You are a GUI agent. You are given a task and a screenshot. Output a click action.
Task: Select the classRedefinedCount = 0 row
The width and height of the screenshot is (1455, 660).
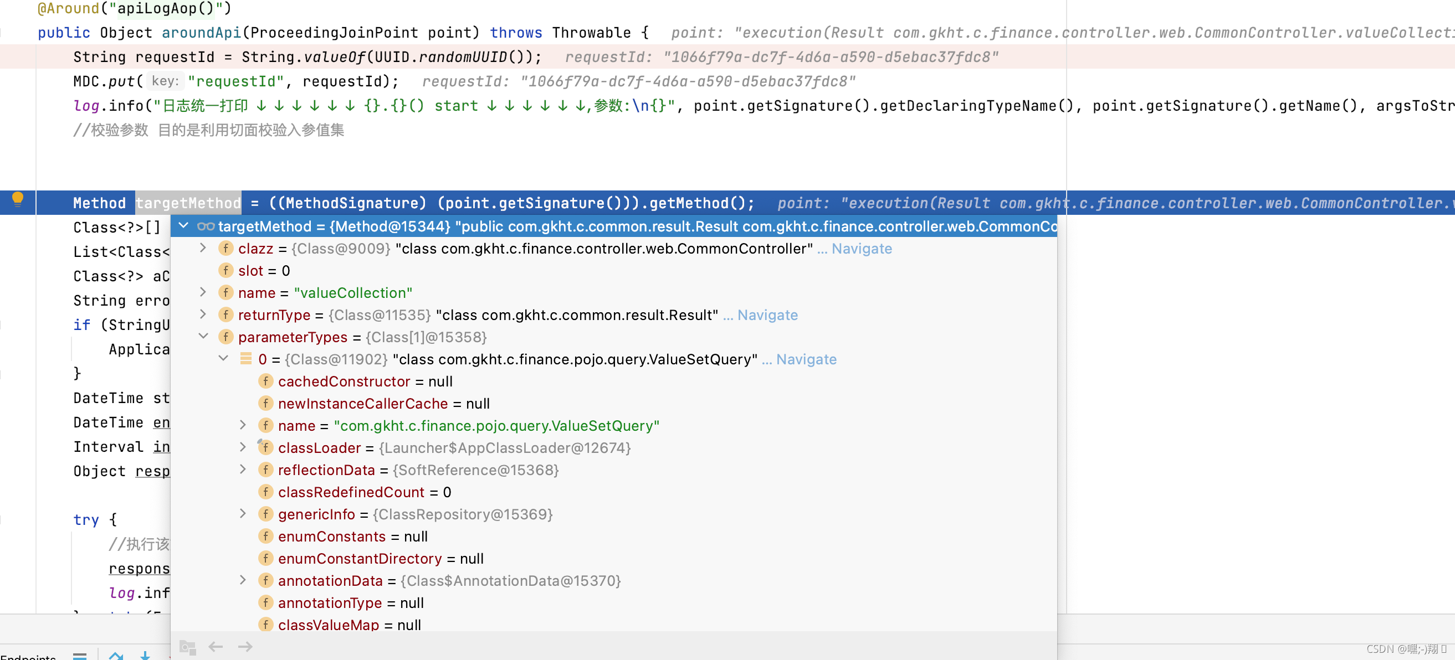pos(613,492)
